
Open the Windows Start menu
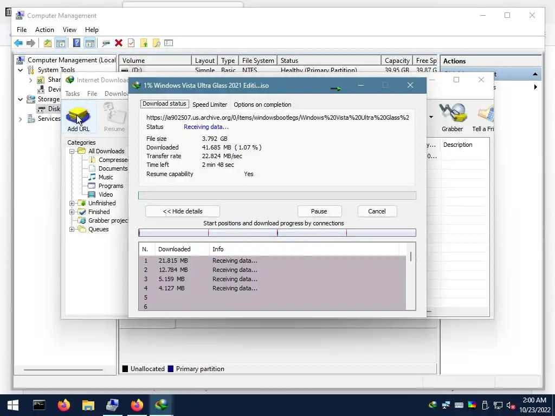coord(13,405)
